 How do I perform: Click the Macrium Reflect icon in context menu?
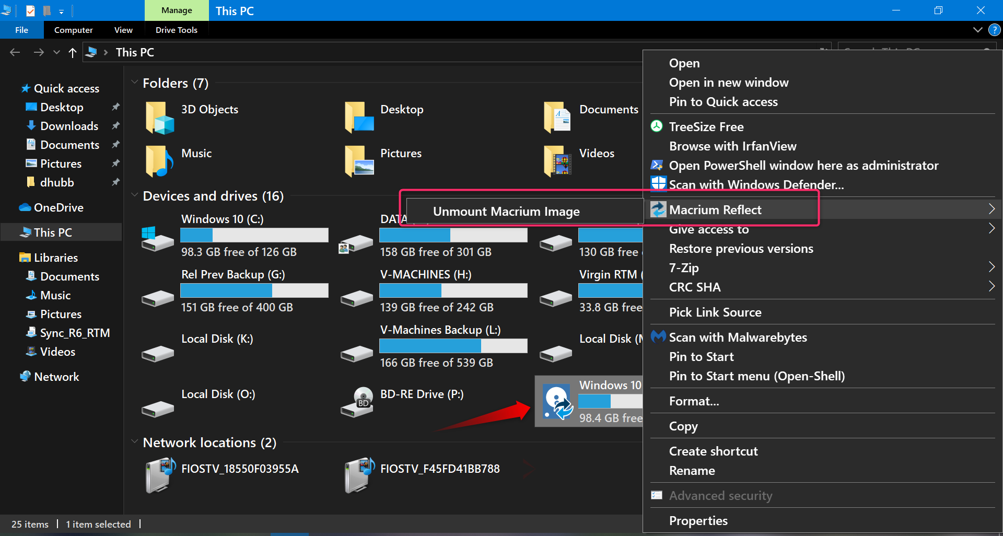[x=658, y=209]
